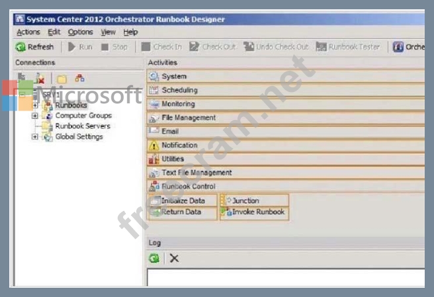Click the Stop square icon

[x=105, y=47]
